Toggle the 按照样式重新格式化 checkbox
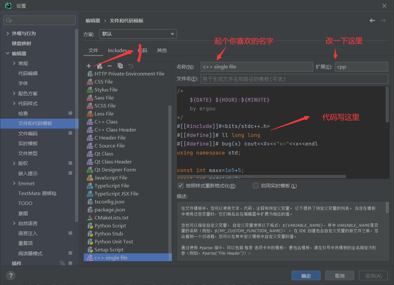The height and width of the screenshot is (285, 394). (180, 186)
